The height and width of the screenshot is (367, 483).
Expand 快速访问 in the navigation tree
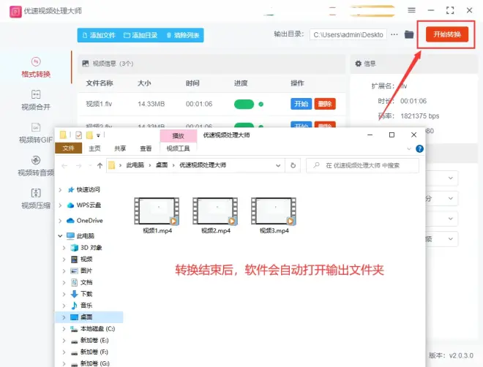point(60,190)
